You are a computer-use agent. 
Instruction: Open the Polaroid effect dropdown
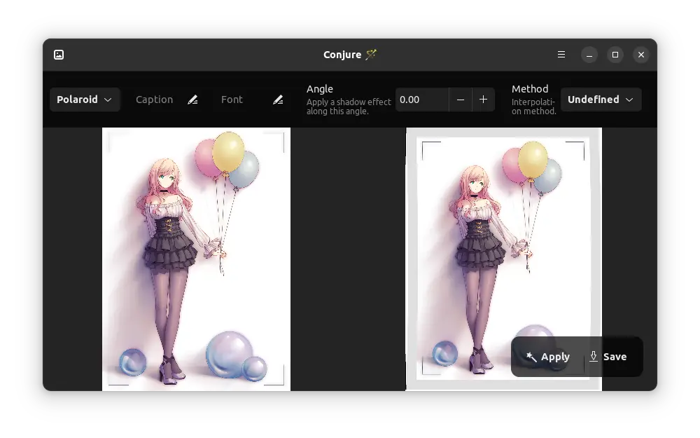pyautogui.click(x=85, y=100)
